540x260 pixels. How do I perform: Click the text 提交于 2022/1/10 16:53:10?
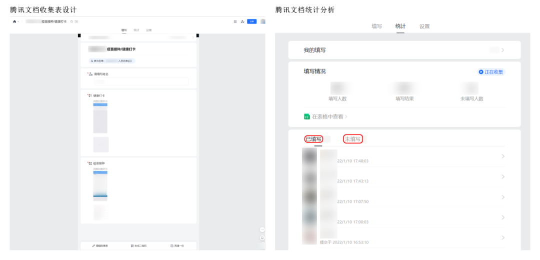(x=344, y=242)
